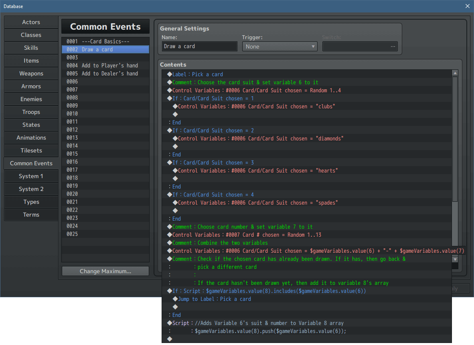This screenshot has width=474, height=345.
Task: Select common event 0005 Add to Dealer's hand
Action: (x=105, y=73)
